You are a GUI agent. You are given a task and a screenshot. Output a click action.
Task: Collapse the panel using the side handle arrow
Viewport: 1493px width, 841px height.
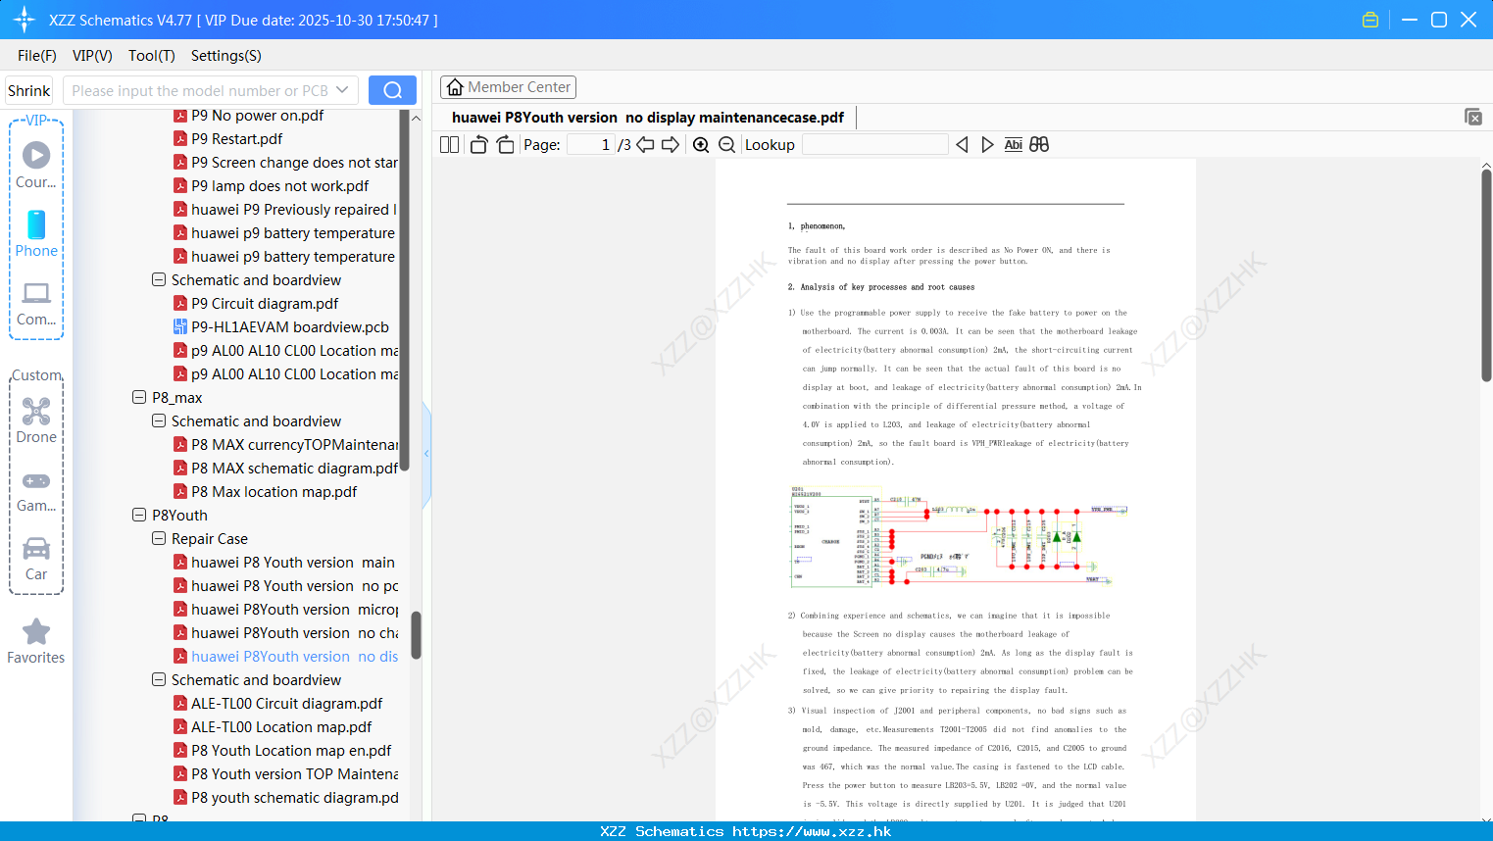[x=426, y=454]
